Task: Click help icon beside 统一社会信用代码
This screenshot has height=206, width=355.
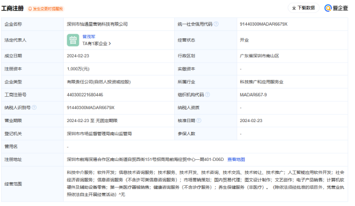Action: [216, 24]
